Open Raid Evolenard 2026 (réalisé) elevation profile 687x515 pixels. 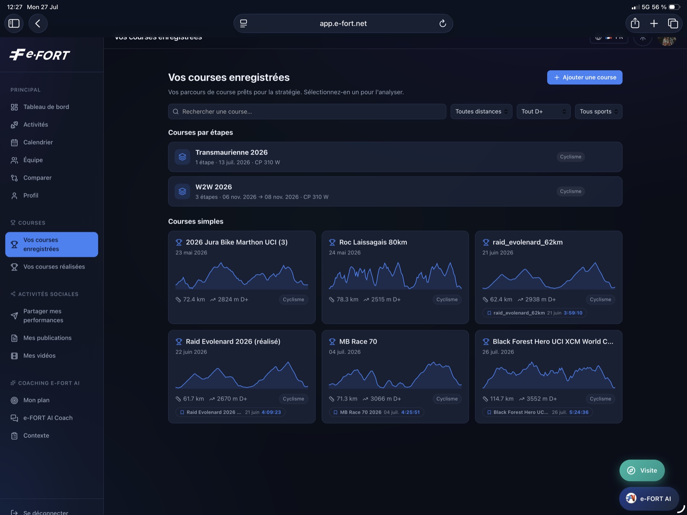tap(242, 375)
